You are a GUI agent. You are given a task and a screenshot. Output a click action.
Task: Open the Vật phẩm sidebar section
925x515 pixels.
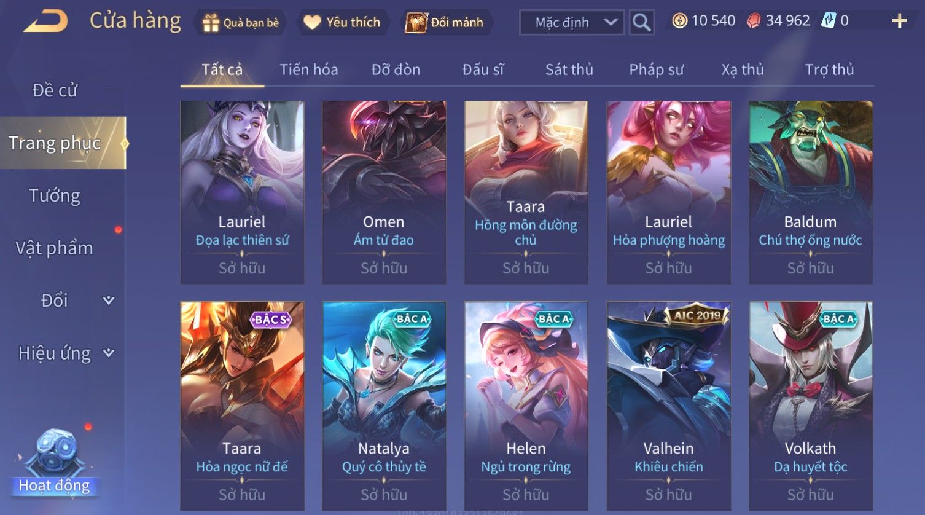coord(55,248)
